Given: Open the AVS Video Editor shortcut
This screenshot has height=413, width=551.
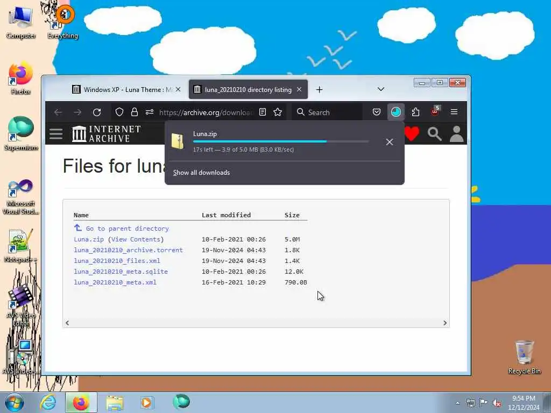Looking at the screenshot, I should coord(20,305).
